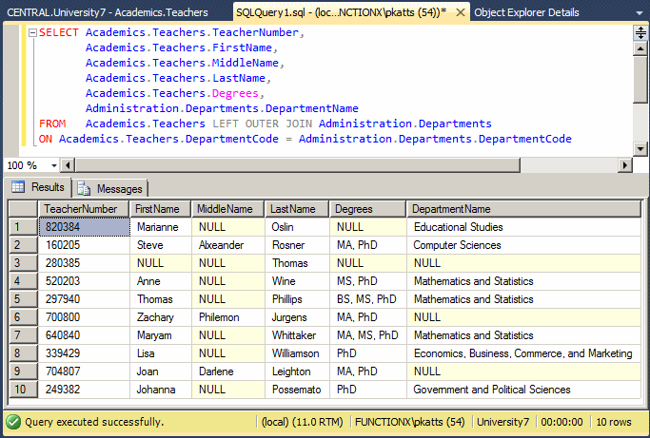Click the MiddleName cell Alxeander

point(228,245)
